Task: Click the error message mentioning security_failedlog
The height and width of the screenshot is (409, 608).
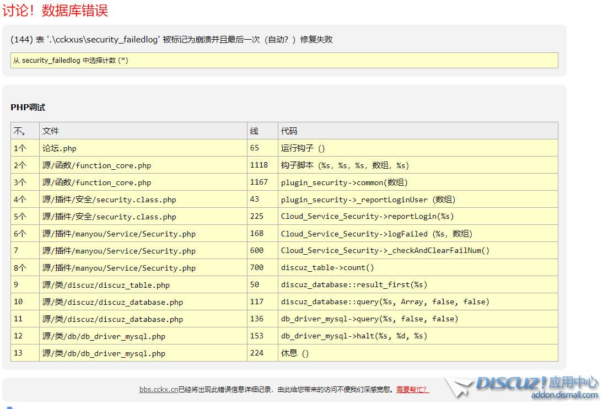Action: click(171, 40)
